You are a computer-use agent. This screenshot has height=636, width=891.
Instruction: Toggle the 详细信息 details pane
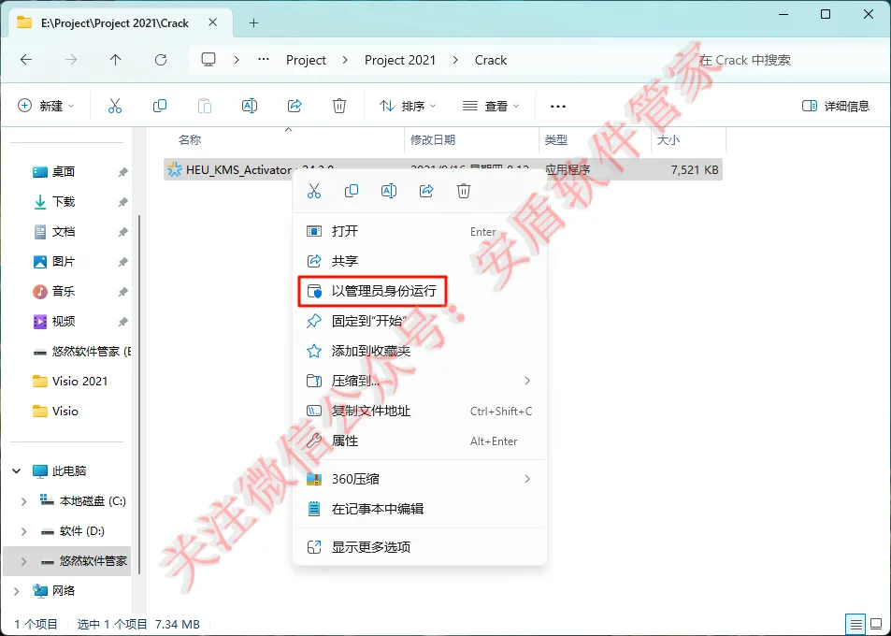[835, 106]
